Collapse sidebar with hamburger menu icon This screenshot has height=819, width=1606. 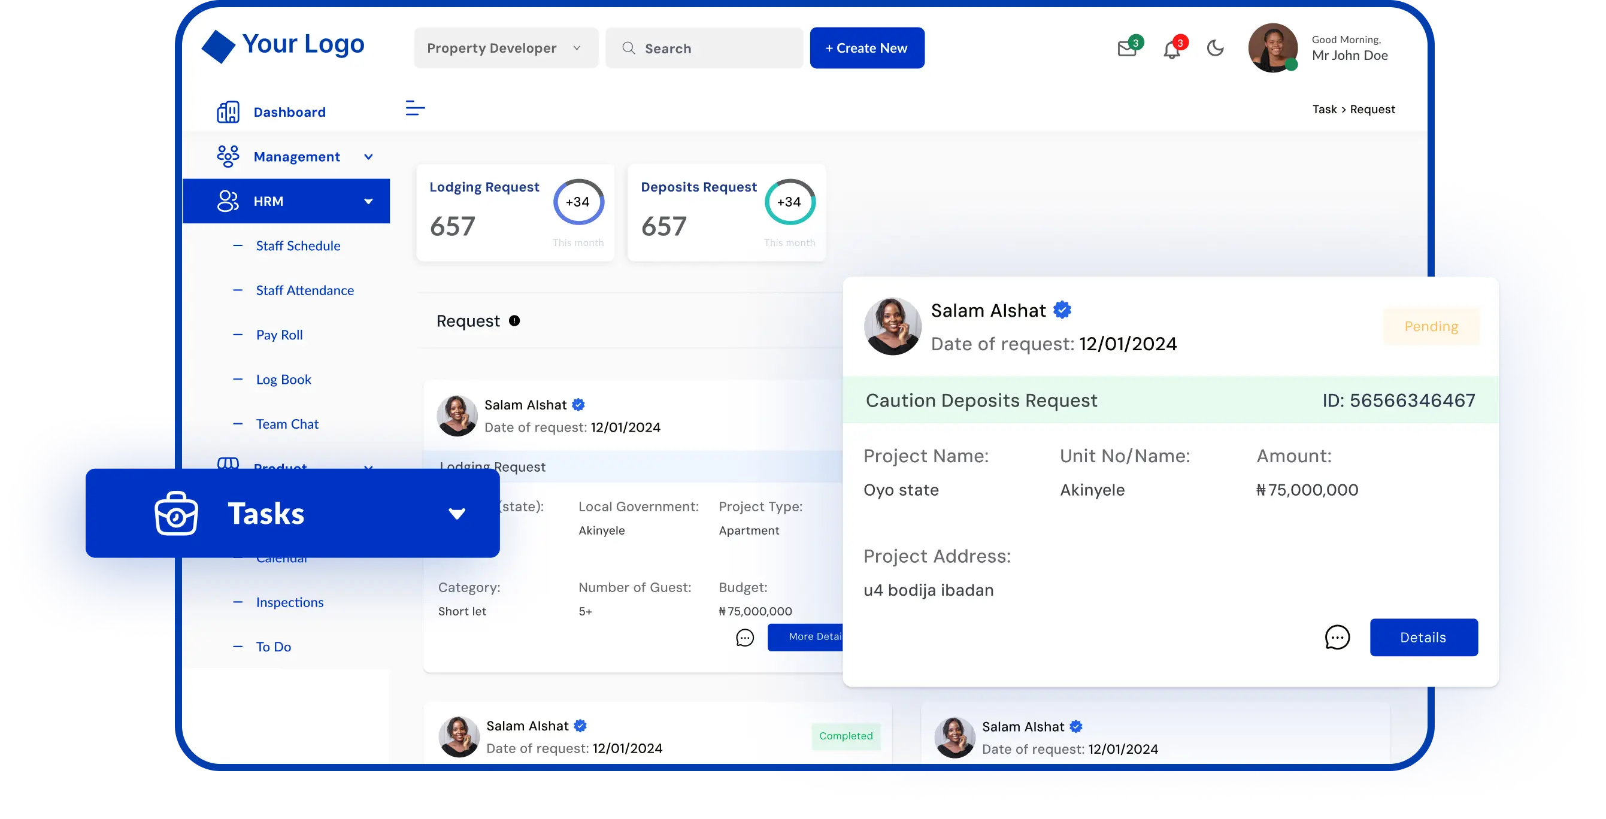(x=415, y=108)
